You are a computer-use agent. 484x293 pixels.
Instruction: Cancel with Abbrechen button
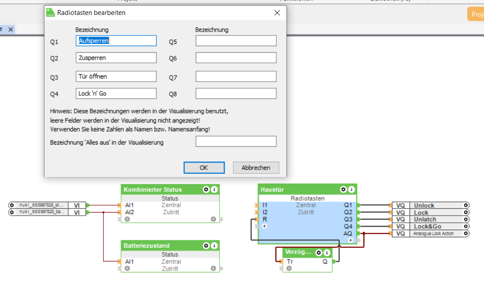[x=256, y=168]
